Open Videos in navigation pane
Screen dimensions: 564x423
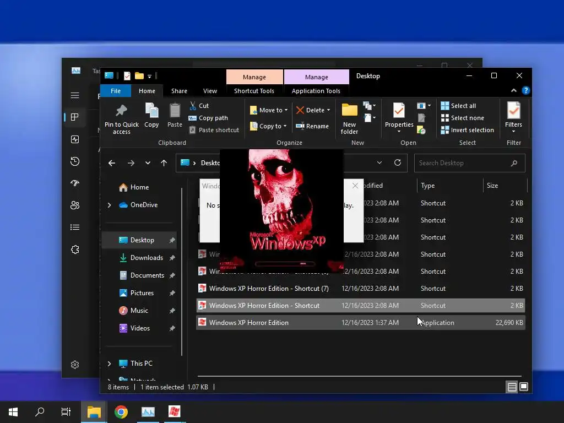tap(140, 328)
